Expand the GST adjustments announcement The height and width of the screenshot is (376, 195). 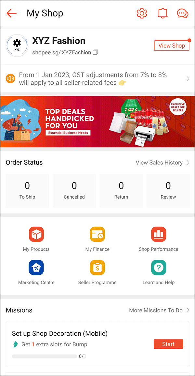pyautogui.click(x=97, y=79)
